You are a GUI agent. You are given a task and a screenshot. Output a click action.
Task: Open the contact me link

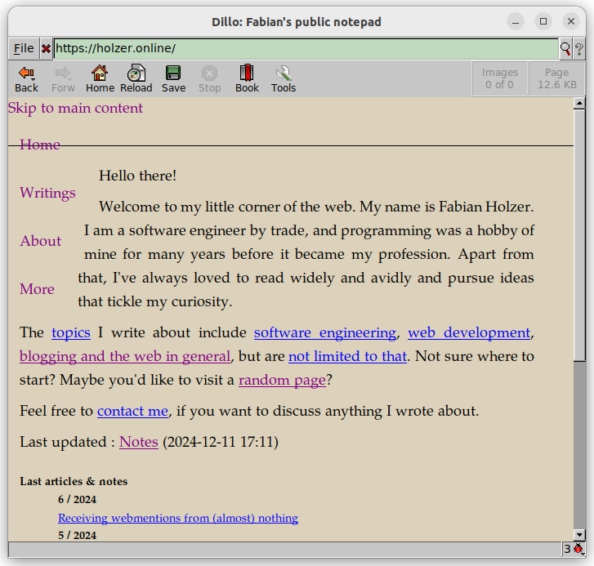pyautogui.click(x=132, y=411)
